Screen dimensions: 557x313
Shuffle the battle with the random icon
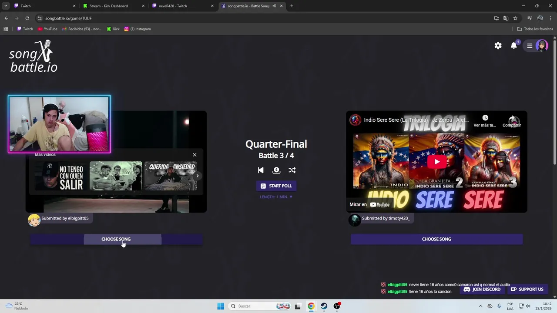(x=292, y=170)
